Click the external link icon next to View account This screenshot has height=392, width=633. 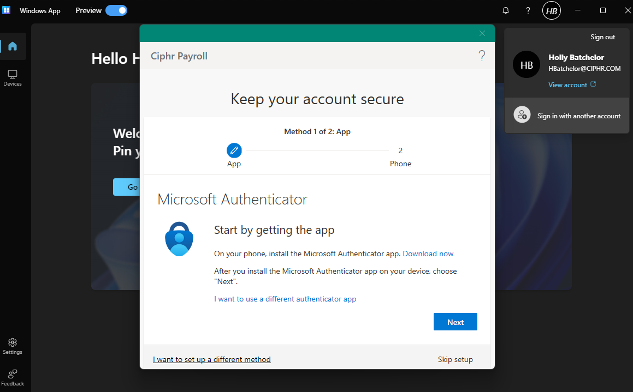click(593, 84)
